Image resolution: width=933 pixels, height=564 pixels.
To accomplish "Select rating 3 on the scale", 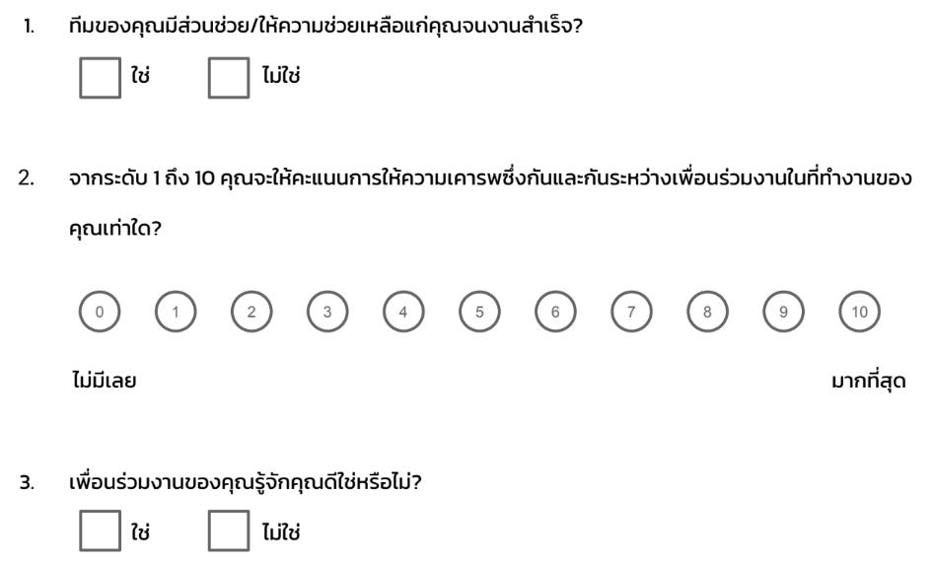I will pos(327,312).
